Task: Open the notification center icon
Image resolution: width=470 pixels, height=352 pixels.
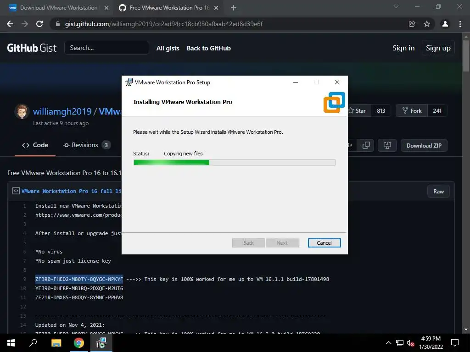Action: coord(455,343)
